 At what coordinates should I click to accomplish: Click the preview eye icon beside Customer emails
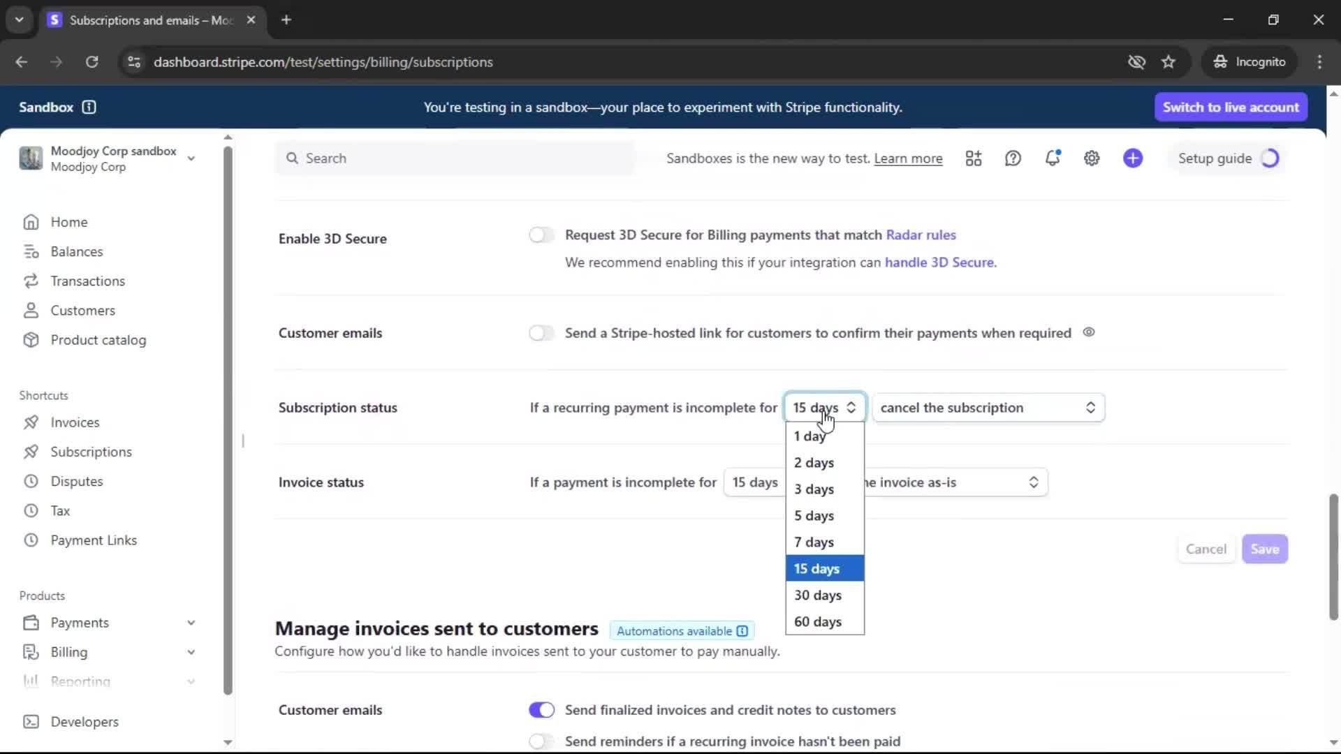point(1088,332)
